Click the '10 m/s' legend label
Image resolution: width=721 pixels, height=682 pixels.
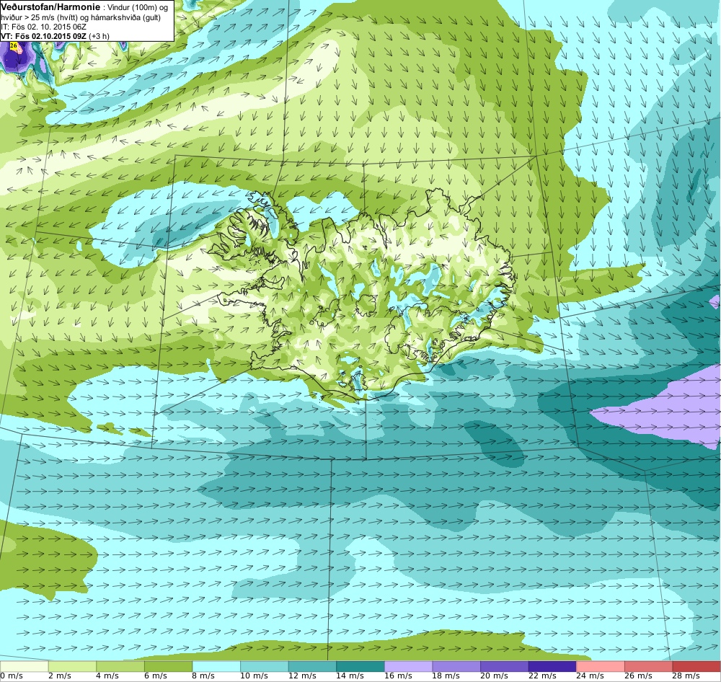point(254,676)
